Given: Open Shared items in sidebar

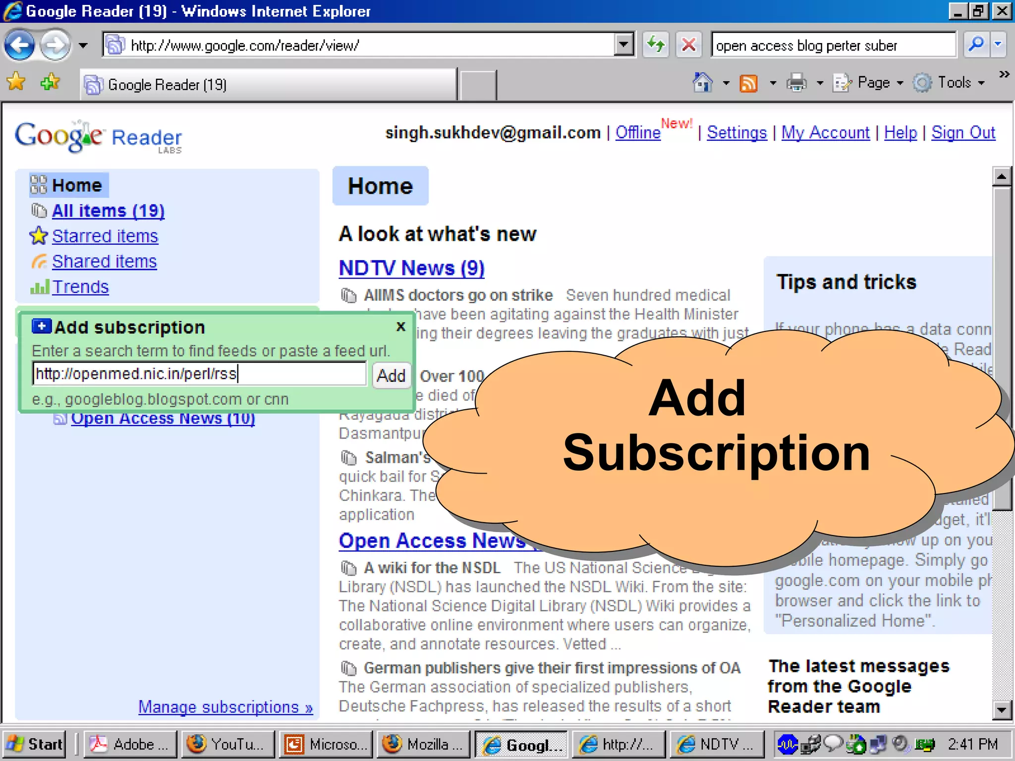Looking at the screenshot, I should (x=104, y=261).
